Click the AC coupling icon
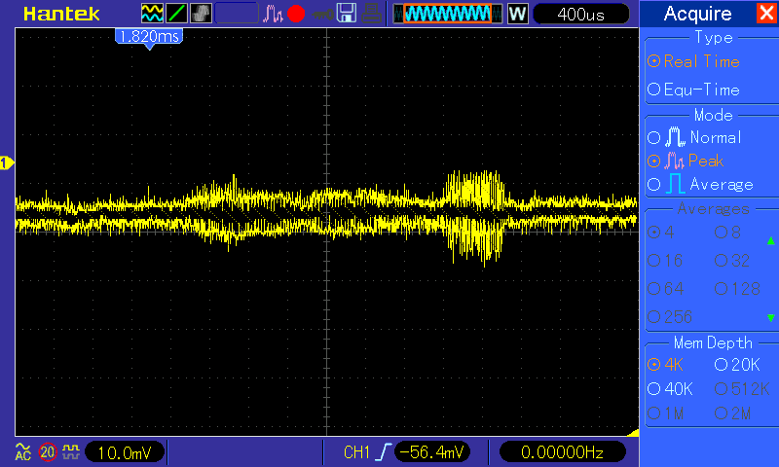Viewport: 779px width, 467px height. (22, 451)
